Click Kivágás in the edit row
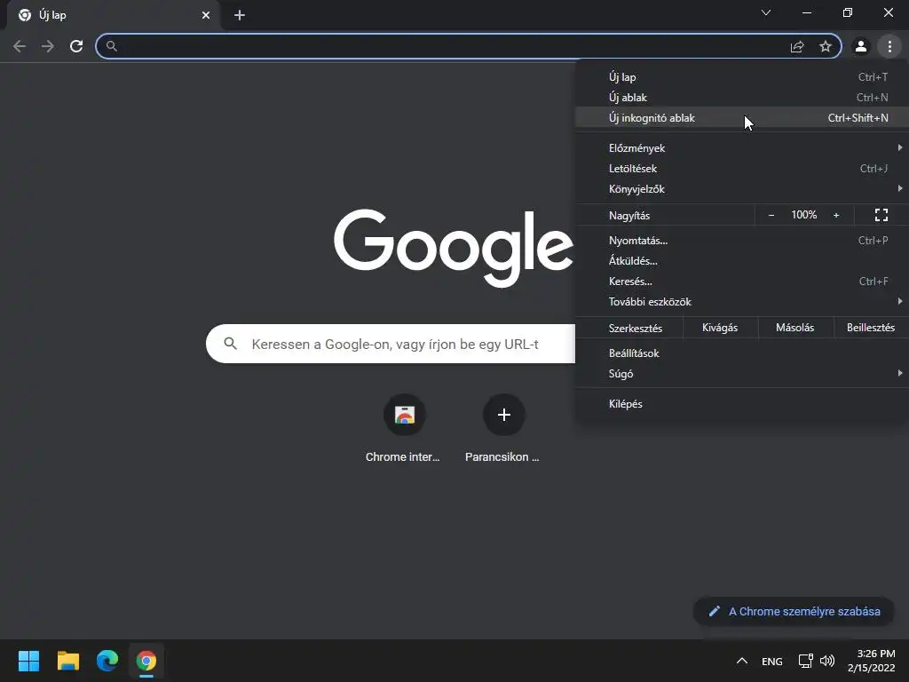 (720, 328)
